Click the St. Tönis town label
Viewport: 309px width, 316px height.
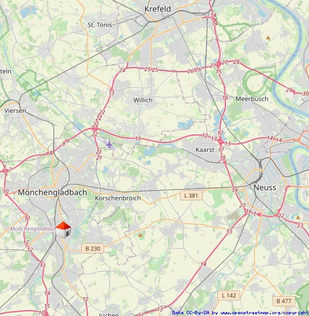coord(100,25)
